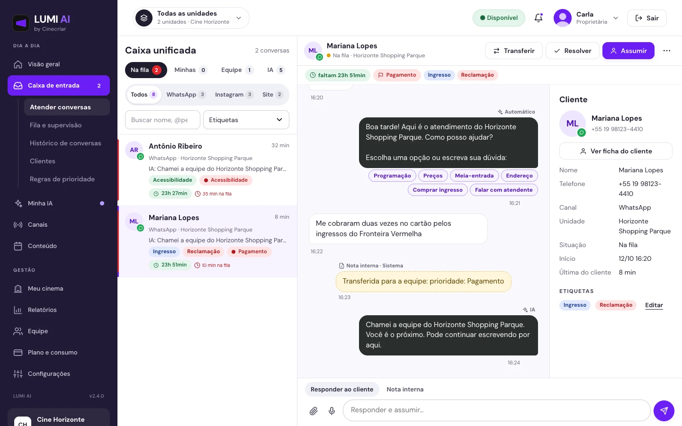
Task: Click the Buscar nome search field
Action: [162, 120]
